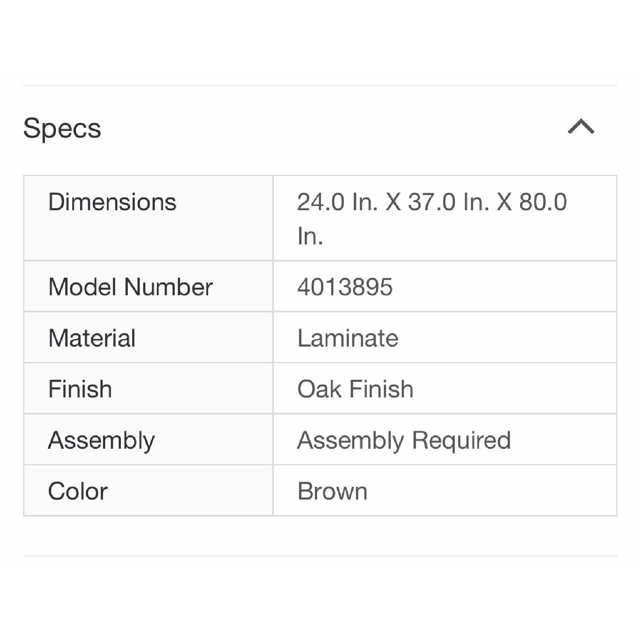The image size is (641, 641).
Task: Select the Model Number row label
Action: tap(130, 287)
